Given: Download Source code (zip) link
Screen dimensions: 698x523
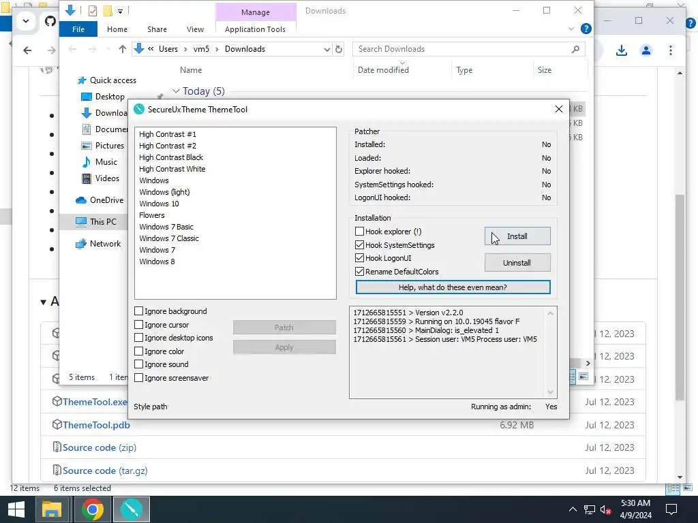Looking at the screenshot, I should (100, 447).
